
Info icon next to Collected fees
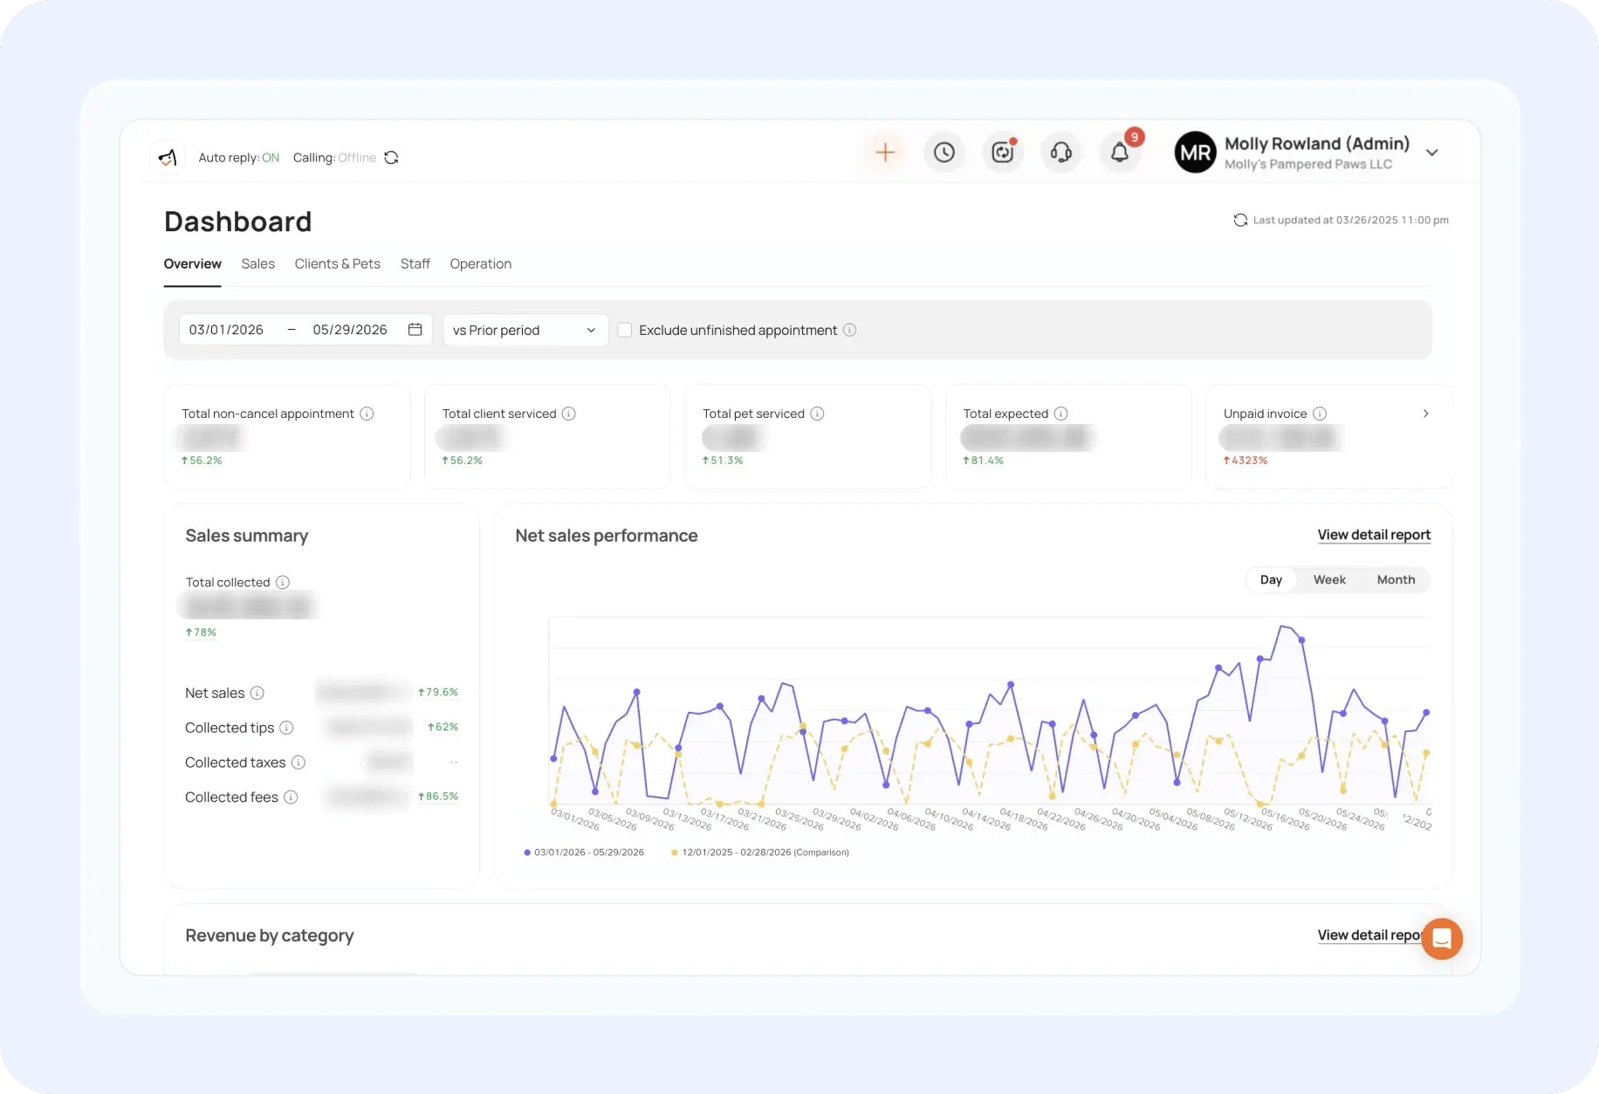[292, 797]
